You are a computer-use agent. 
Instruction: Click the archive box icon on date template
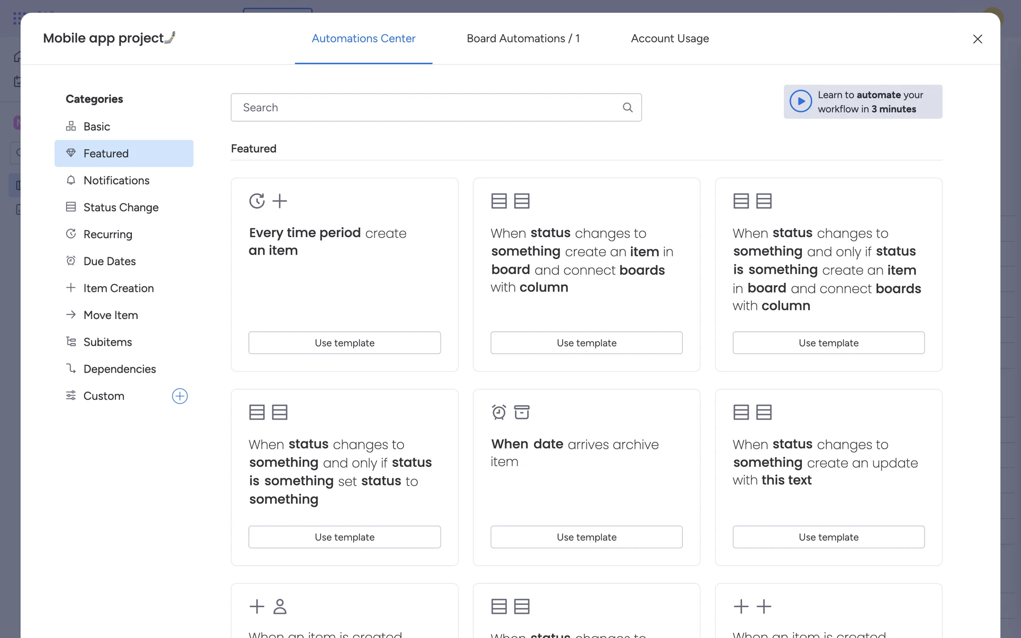tap(522, 412)
